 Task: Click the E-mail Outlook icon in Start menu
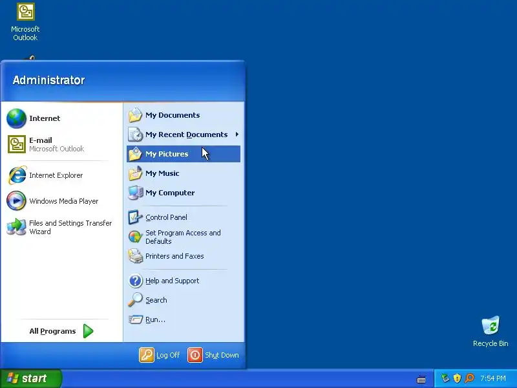(17, 144)
